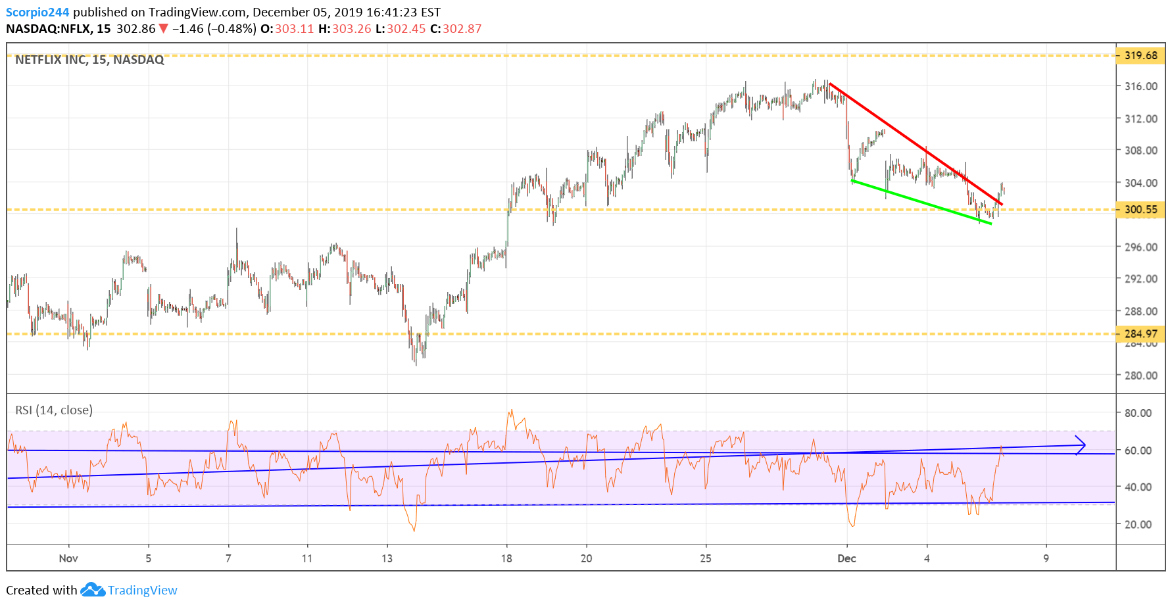
Task: Click the RSI 60.00 axis value
Action: 1138,450
